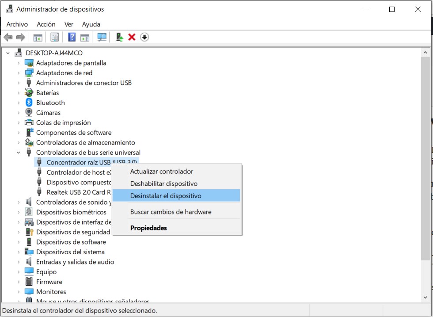
Task: Select the Monitores tree item
Action: (x=51, y=292)
